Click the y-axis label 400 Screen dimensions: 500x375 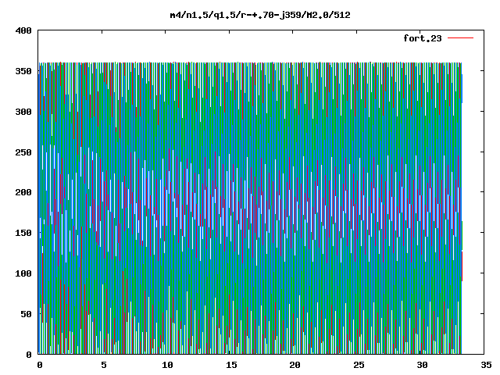(23, 30)
